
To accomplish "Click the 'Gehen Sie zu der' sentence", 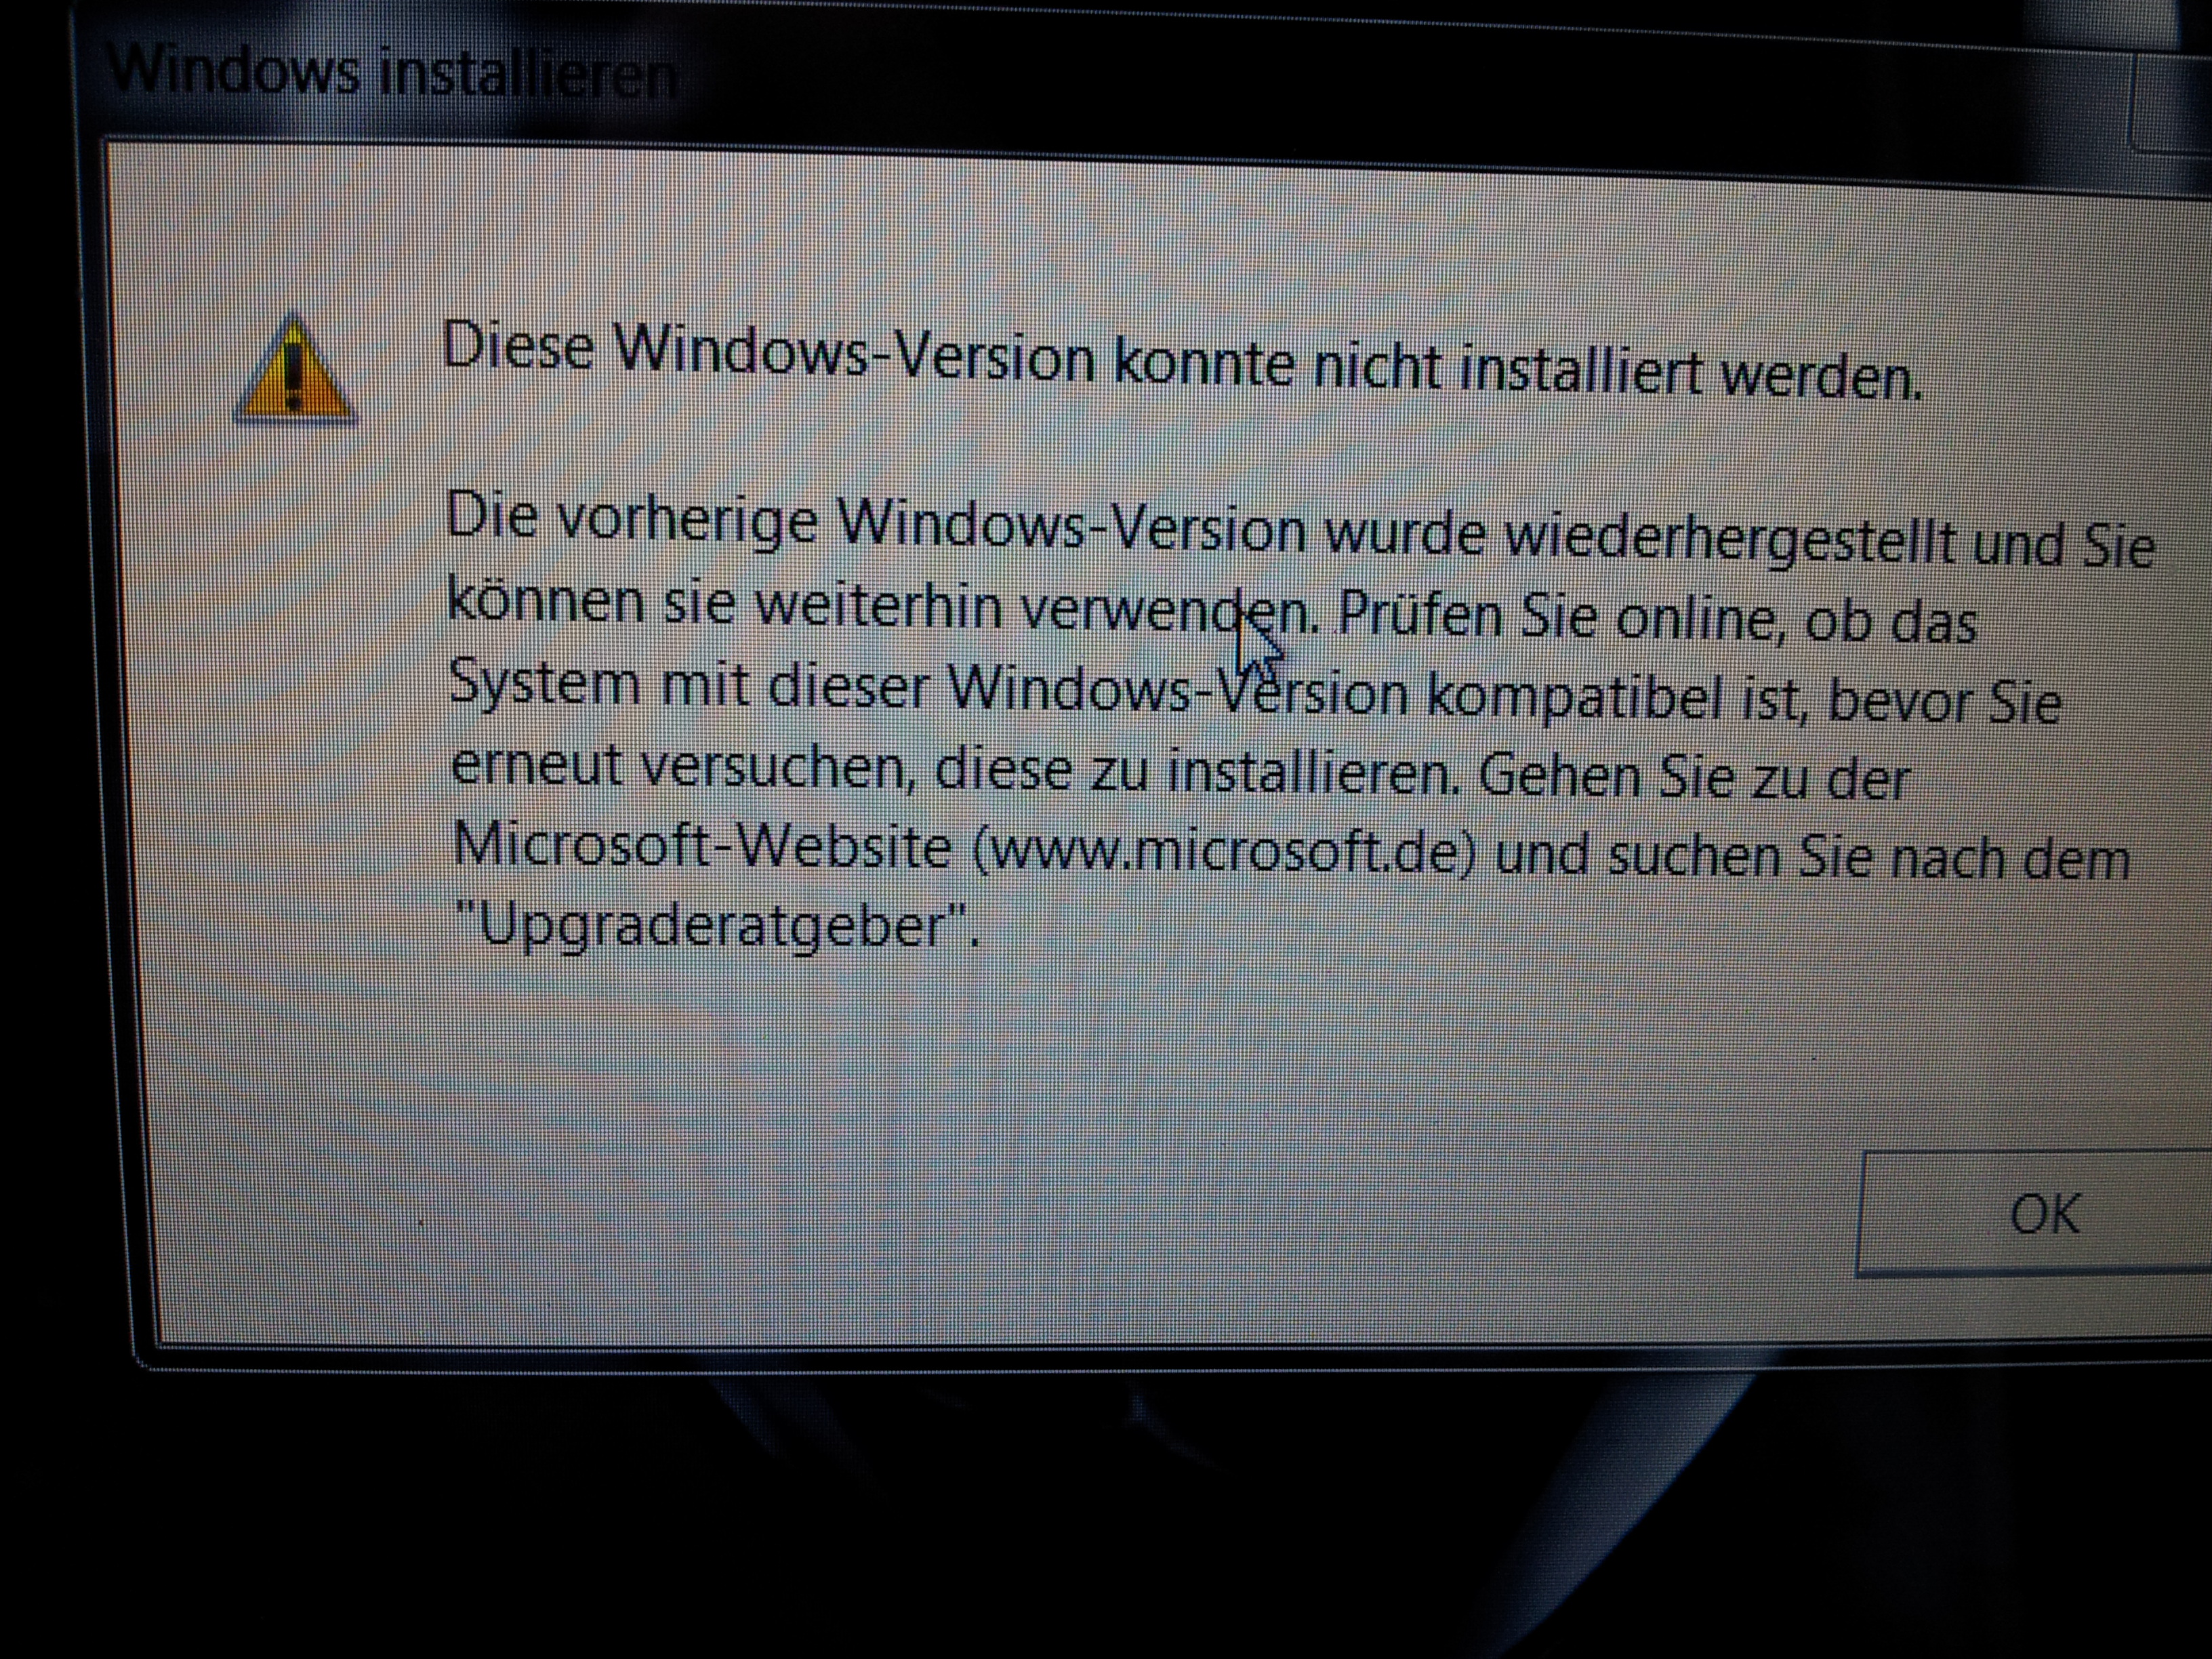I will point(1694,778).
